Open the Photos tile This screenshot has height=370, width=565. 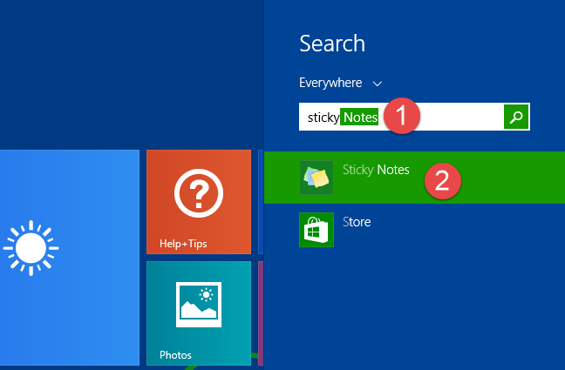(199, 313)
